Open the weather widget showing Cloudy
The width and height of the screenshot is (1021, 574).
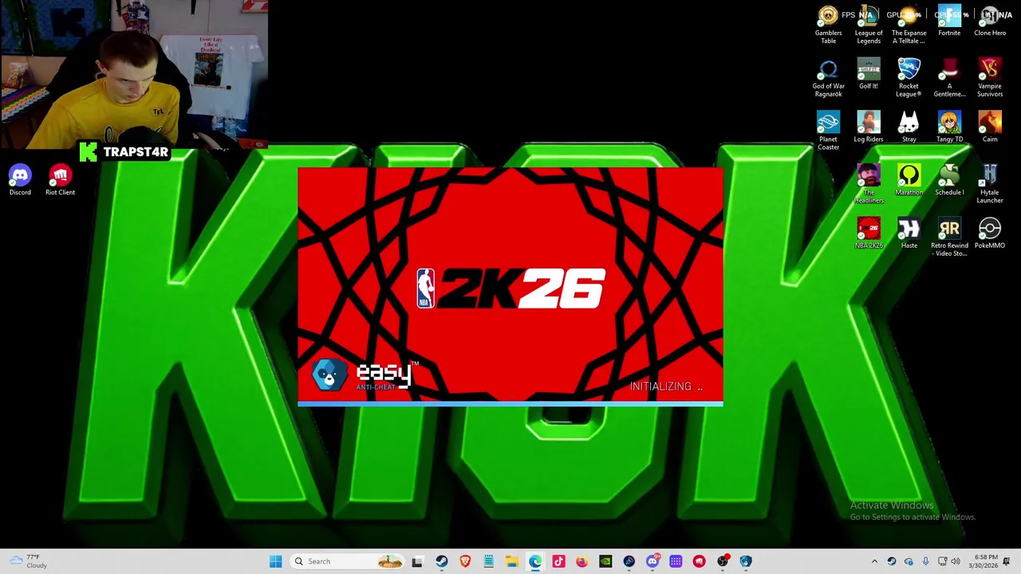[x=29, y=561]
